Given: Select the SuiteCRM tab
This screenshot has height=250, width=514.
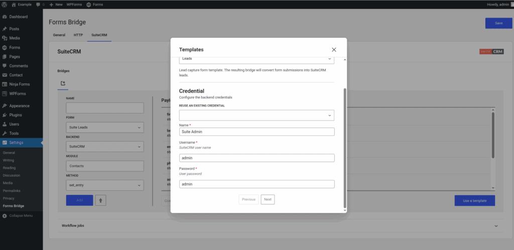Looking at the screenshot, I should tap(99, 35).
